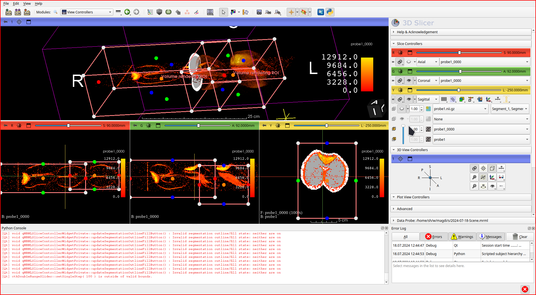Viewport: 536px width, 295px height.
Task: Go back to previous module arrow
Action: pos(127,12)
